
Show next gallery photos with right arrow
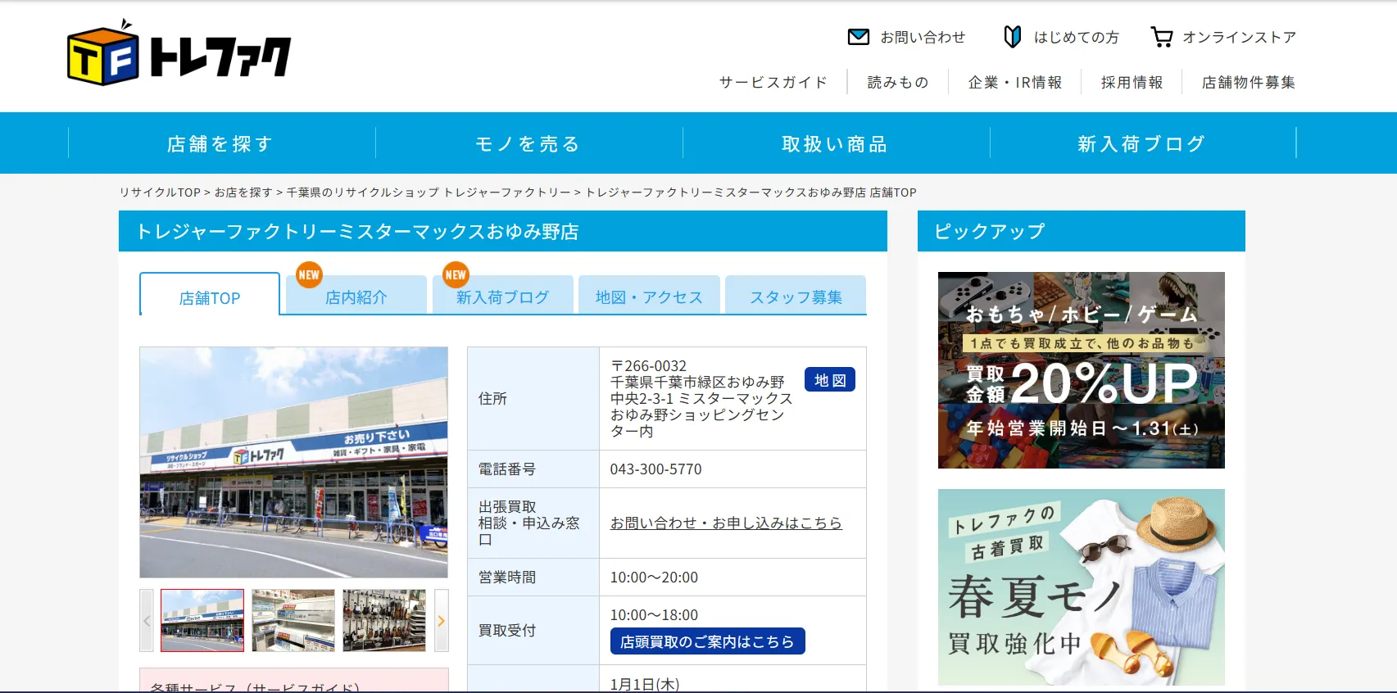441,621
